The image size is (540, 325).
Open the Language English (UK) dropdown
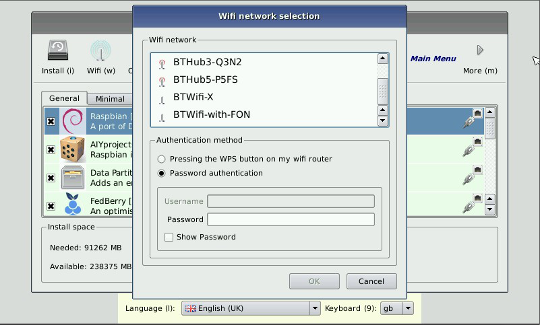click(251, 308)
